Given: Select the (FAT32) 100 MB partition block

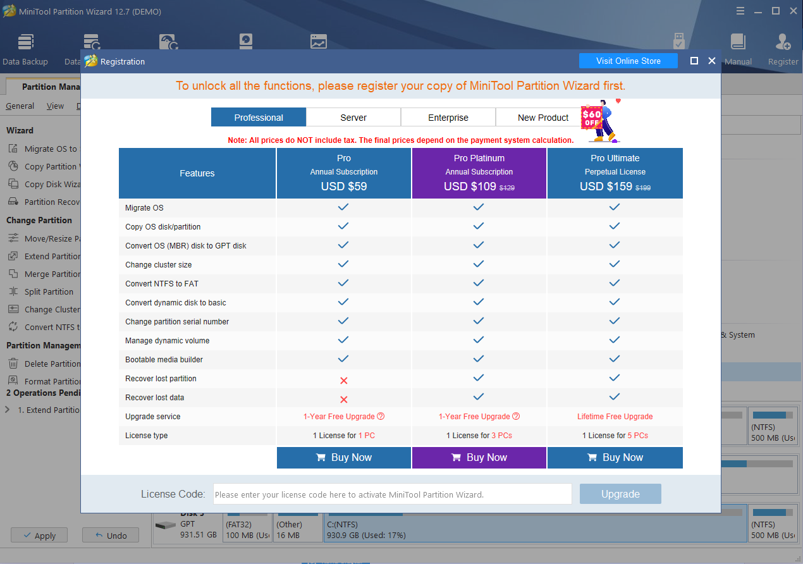Looking at the screenshot, I should 248,528.
